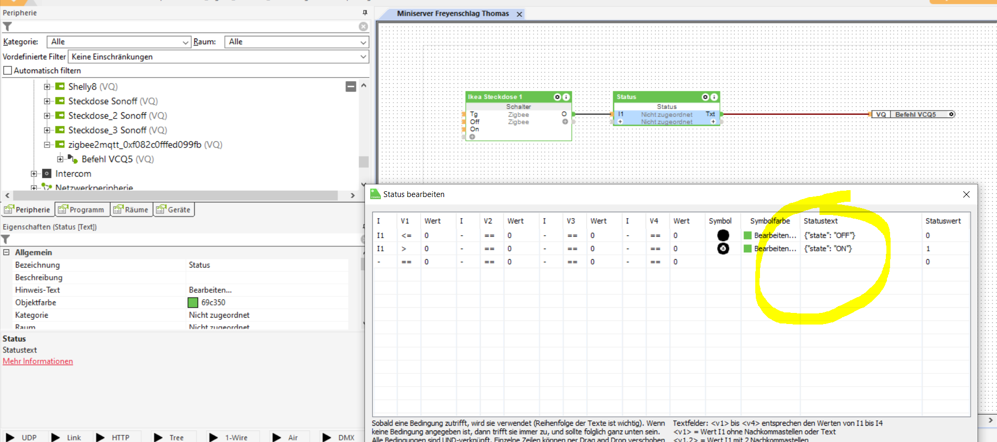Open settings icon on Status block
The image size is (997, 442).
(x=706, y=97)
